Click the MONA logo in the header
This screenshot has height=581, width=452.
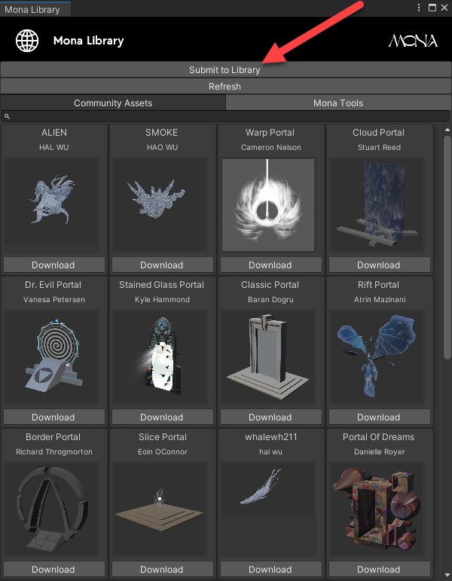coord(413,41)
